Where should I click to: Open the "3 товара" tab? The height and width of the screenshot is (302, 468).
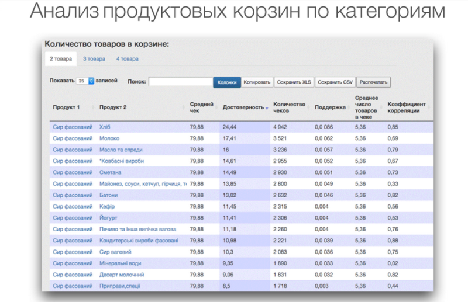point(94,59)
